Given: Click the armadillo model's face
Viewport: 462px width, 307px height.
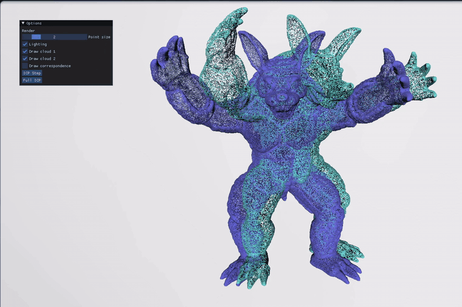Looking at the screenshot, I should 281,94.
